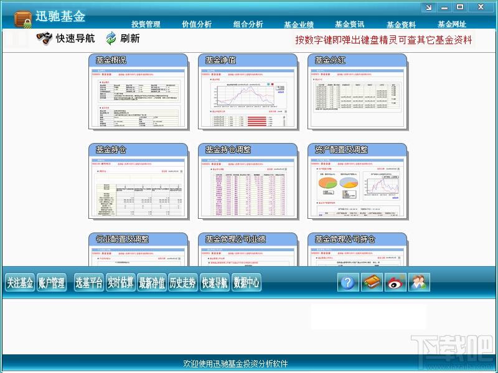Click the binoculars quick navigation icon
Viewport: 498px width, 373px height.
coord(44,39)
